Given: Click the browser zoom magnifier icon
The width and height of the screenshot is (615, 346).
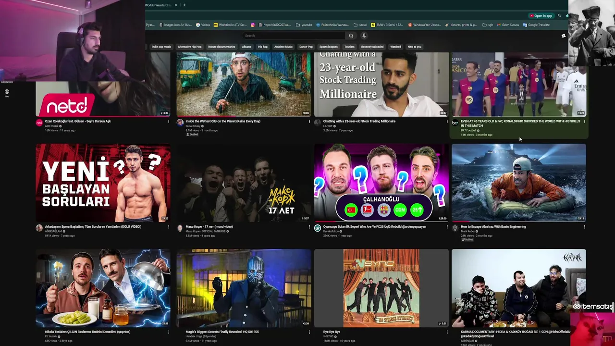Looking at the screenshot, I should point(559,16).
